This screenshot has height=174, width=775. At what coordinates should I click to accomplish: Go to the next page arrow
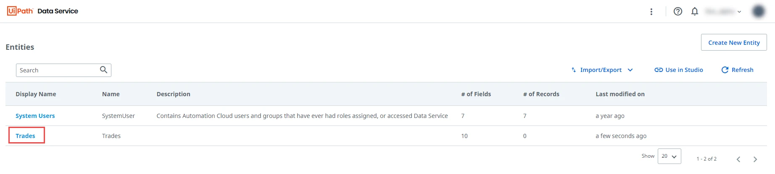click(755, 159)
